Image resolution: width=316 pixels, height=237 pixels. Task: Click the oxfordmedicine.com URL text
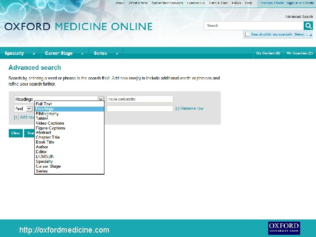click(64, 230)
